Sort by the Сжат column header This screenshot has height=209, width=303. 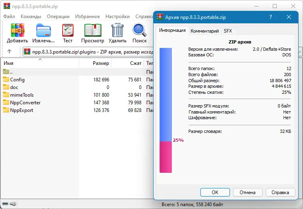tap(128, 63)
